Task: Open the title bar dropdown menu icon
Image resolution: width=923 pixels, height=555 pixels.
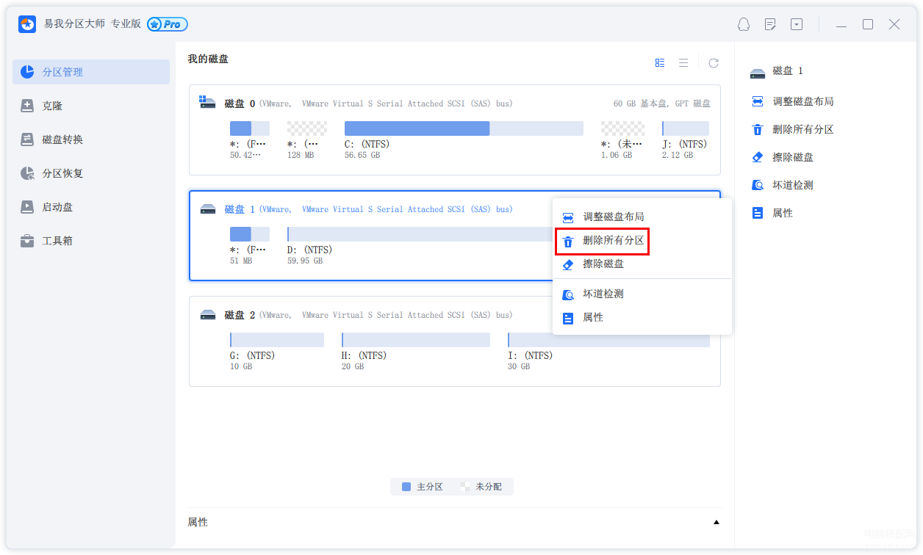Action: click(x=797, y=24)
